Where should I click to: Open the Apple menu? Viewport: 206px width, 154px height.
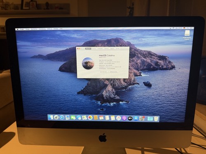click(18, 29)
